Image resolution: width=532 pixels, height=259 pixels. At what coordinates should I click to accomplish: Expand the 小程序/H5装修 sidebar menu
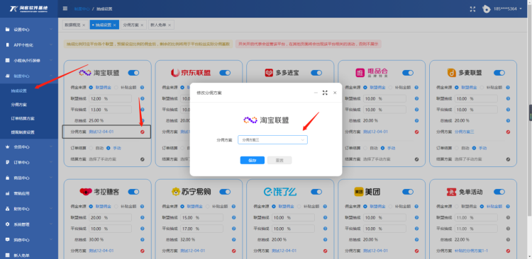(29, 61)
